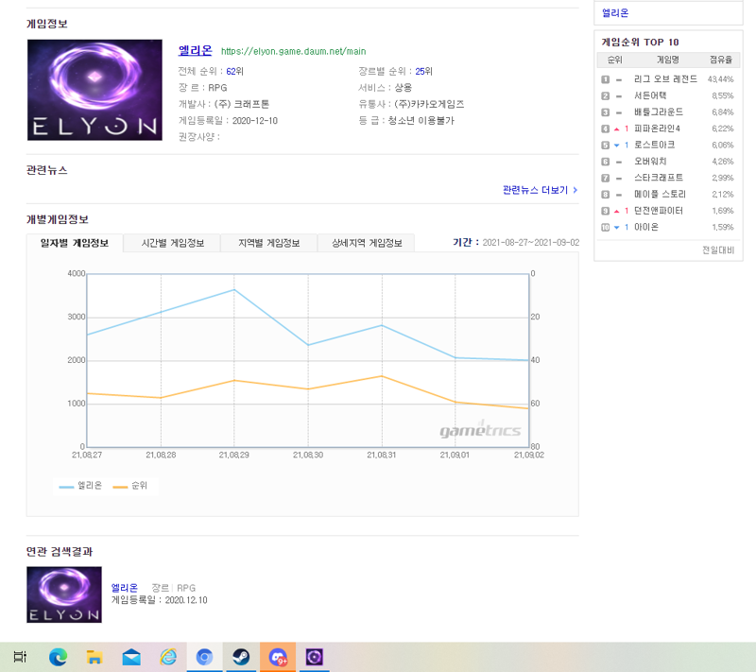Click the 21.09.02 date label on chart
756x672 pixels.
[x=529, y=455]
